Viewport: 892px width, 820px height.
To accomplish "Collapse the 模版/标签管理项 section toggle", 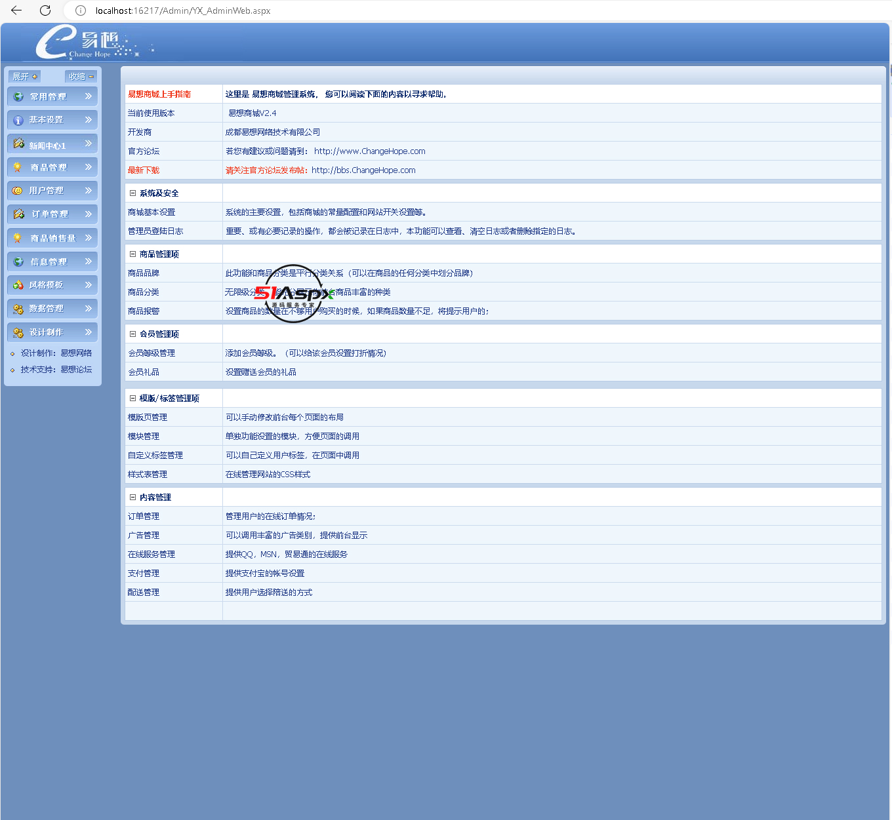I will point(132,399).
